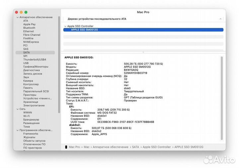Click the green zoom window button
This screenshot has height=168, width=239.
click(x=26, y=12)
